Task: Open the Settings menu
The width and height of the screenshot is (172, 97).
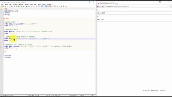Action: (27, 4)
